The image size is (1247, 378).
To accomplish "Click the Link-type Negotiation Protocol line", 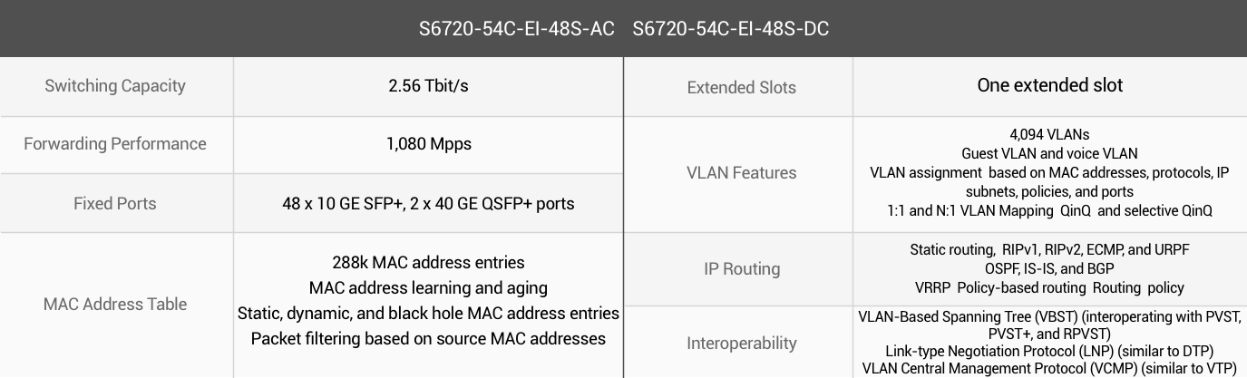I will coord(1049,351).
